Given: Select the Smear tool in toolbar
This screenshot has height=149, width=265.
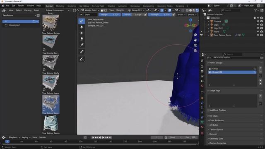Looking at the screenshot, I should 82,39.
